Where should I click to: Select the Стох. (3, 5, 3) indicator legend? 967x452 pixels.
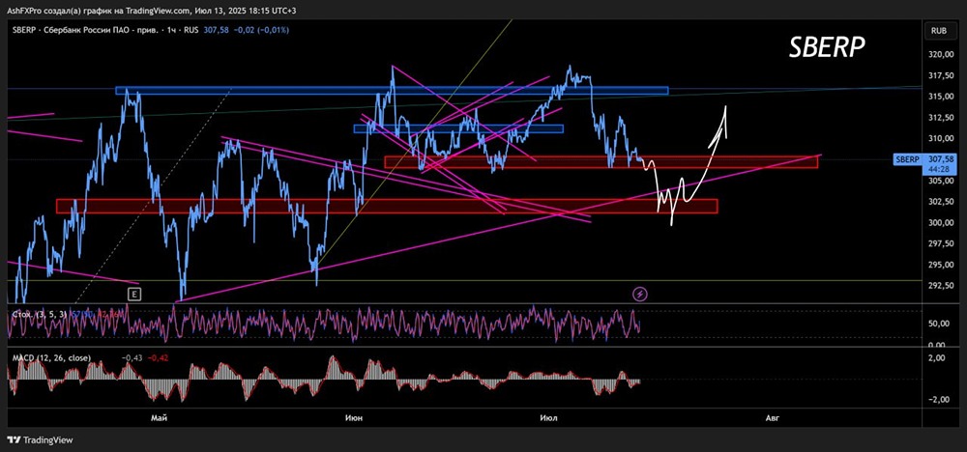pos(40,314)
